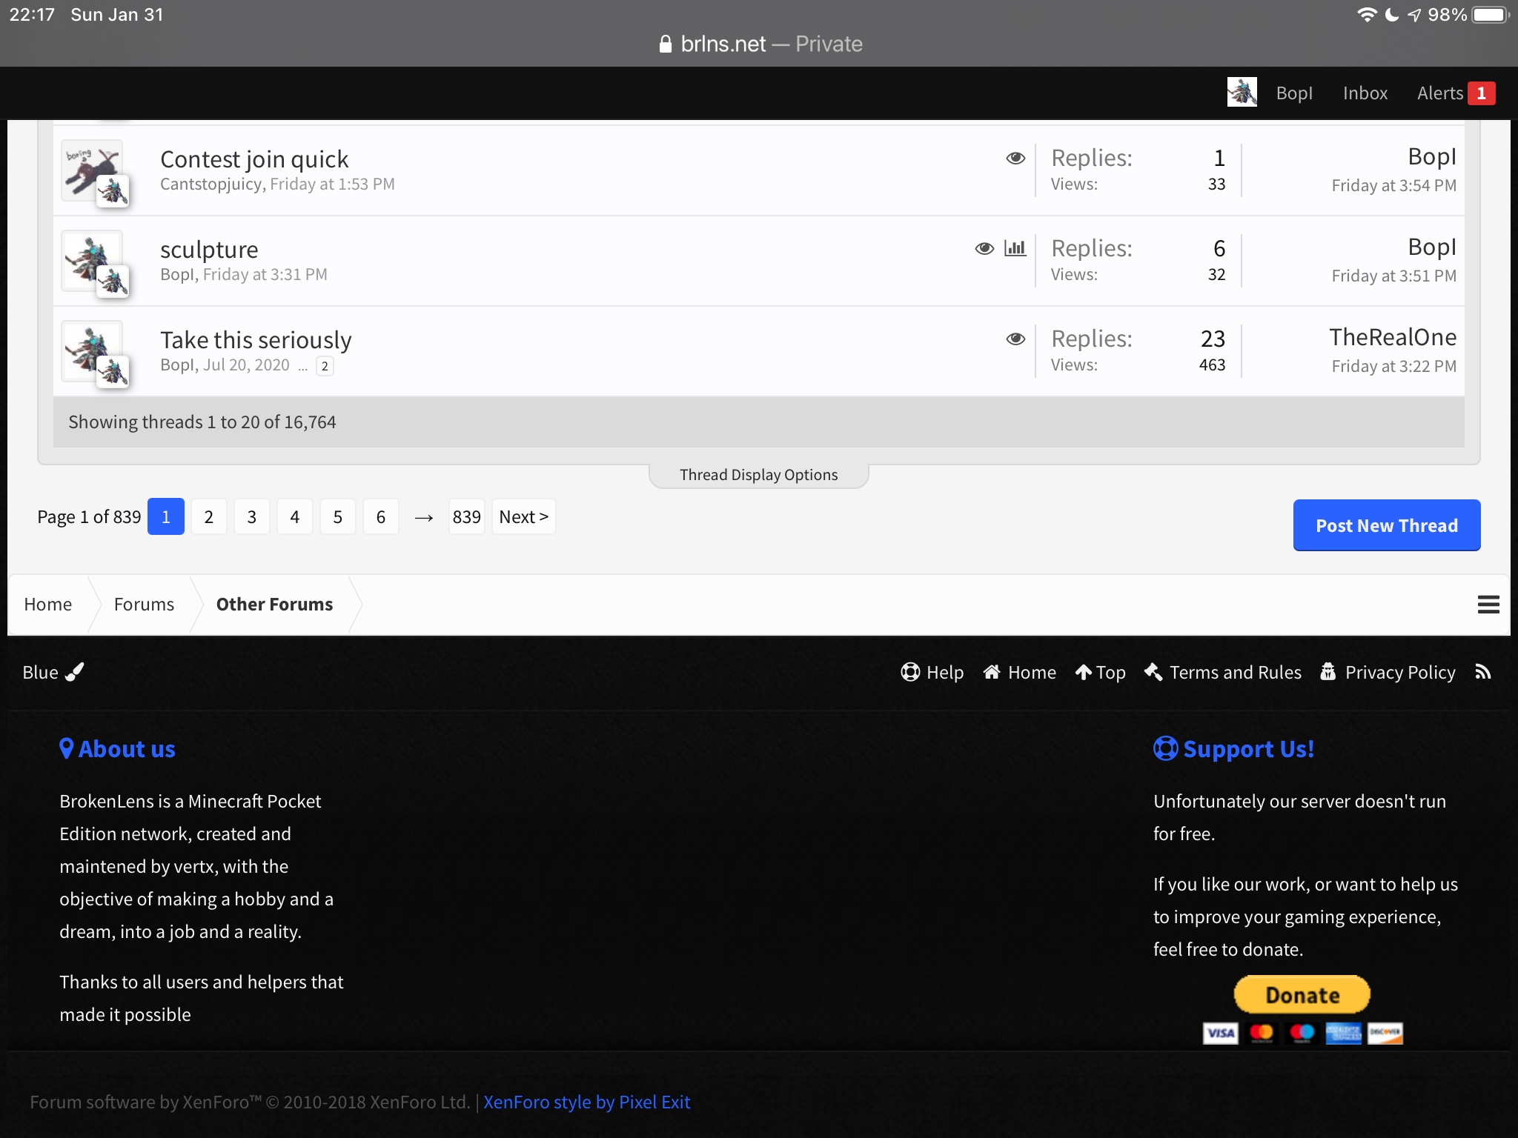The height and width of the screenshot is (1138, 1518).
Task: Tap the brlns.net address bar
Action: pyautogui.click(x=760, y=44)
